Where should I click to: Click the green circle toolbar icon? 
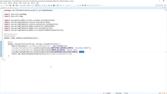(83, 5)
